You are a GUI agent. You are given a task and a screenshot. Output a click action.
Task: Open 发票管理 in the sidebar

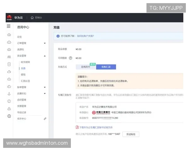tap(22, 106)
